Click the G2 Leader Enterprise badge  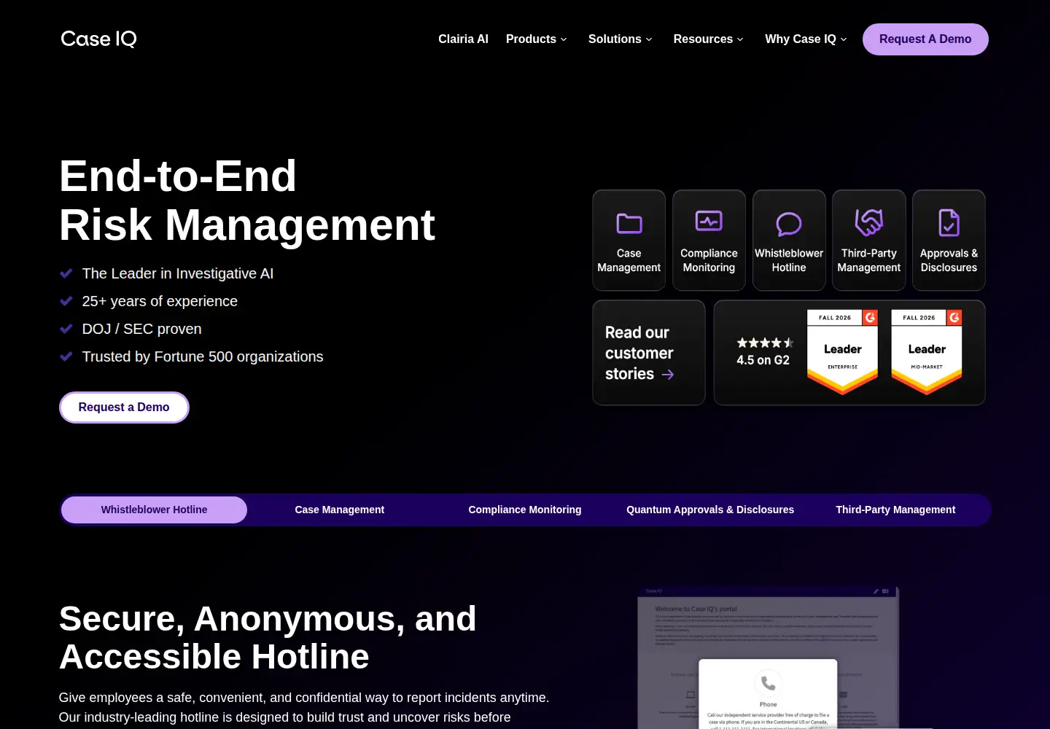tap(842, 352)
